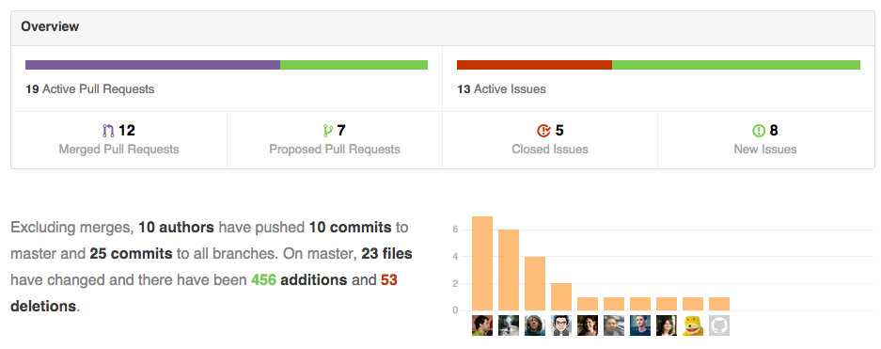The width and height of the screenshot is (881, 349).
Task: Select the Merged Pull Requests section
Action: [x=119, y=140]
